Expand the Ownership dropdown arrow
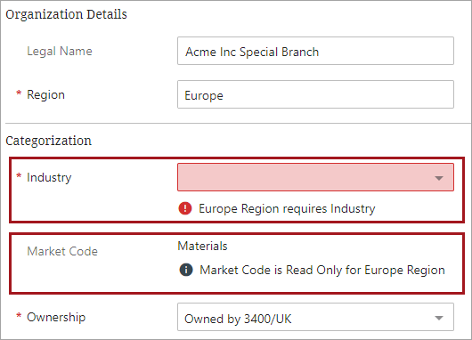The image size is (472, 340). tap(439, 318)
